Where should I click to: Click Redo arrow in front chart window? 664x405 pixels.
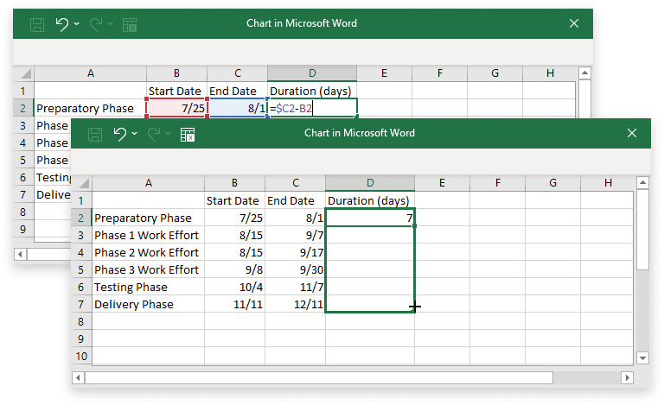pyautogui.click(x=154, y=134)
